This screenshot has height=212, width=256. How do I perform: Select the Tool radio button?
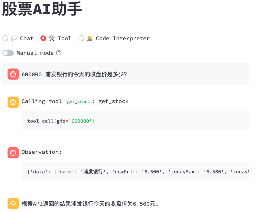[x=43, y=38]
